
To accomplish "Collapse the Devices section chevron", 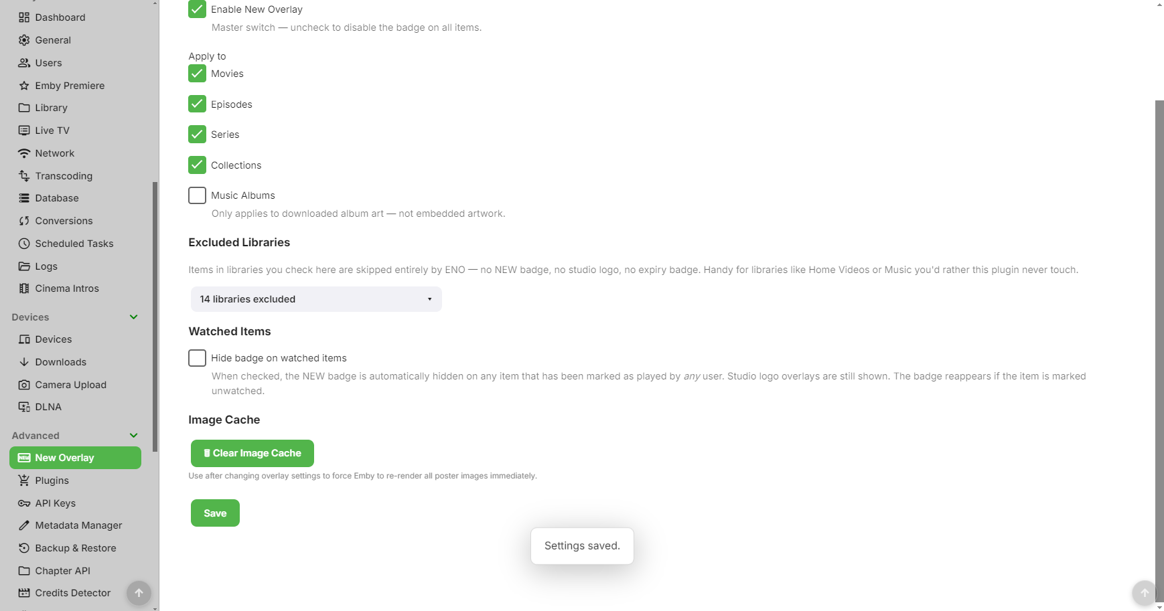I will [x=133, y=317].
